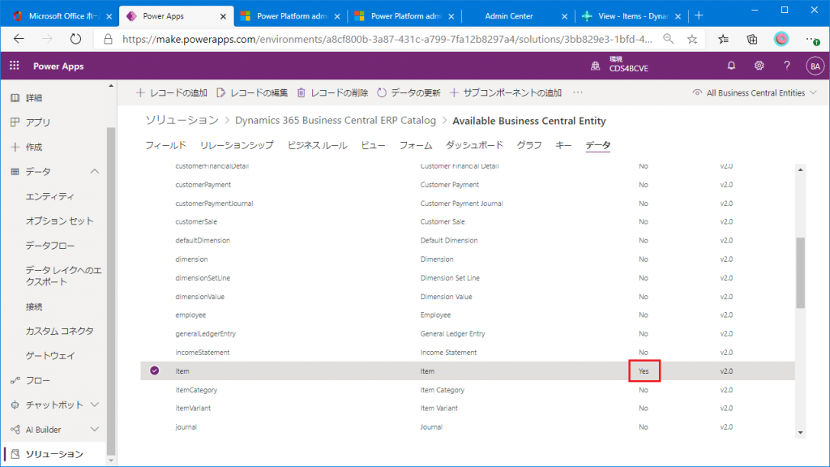Switch to the フォーム tab

click(416, 145)
